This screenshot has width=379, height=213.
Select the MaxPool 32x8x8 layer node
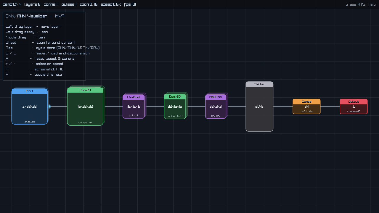pyautogui.click(x=216, y=106)
